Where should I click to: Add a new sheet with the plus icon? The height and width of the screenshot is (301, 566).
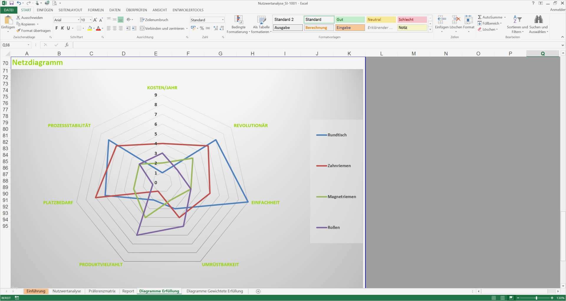tap(258, 291)
